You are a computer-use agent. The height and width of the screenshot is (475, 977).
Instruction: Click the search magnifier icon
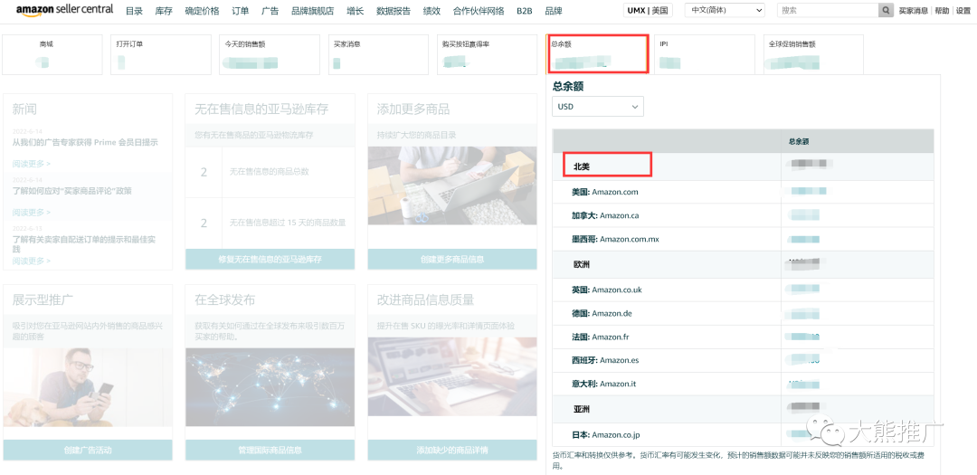tap(886, 11)
